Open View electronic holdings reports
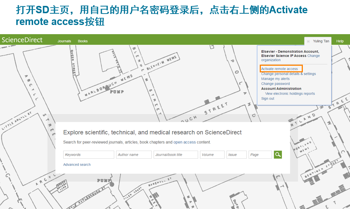Viewport: 350px width, 209px height. point(290,94)
